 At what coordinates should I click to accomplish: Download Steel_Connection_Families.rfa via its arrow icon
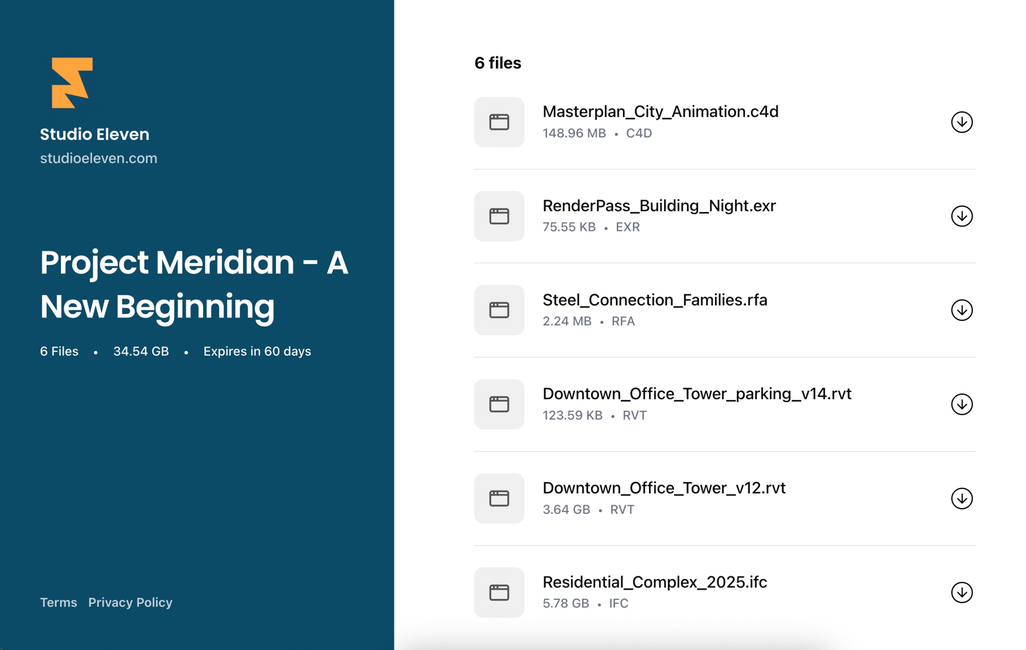(x=962, y=310)
